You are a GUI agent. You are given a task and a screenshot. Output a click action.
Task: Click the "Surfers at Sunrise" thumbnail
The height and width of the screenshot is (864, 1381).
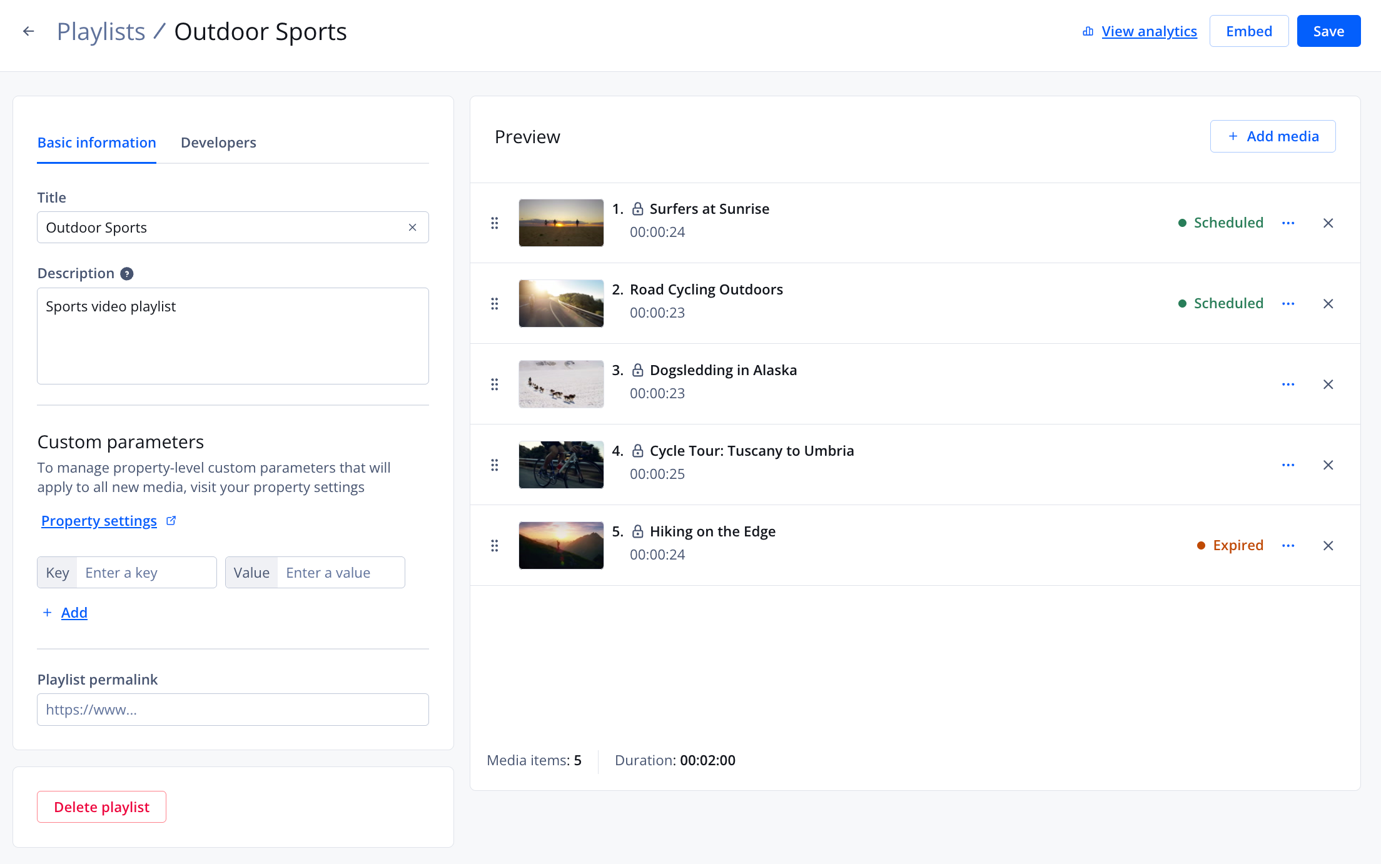(x=560, y=223)
